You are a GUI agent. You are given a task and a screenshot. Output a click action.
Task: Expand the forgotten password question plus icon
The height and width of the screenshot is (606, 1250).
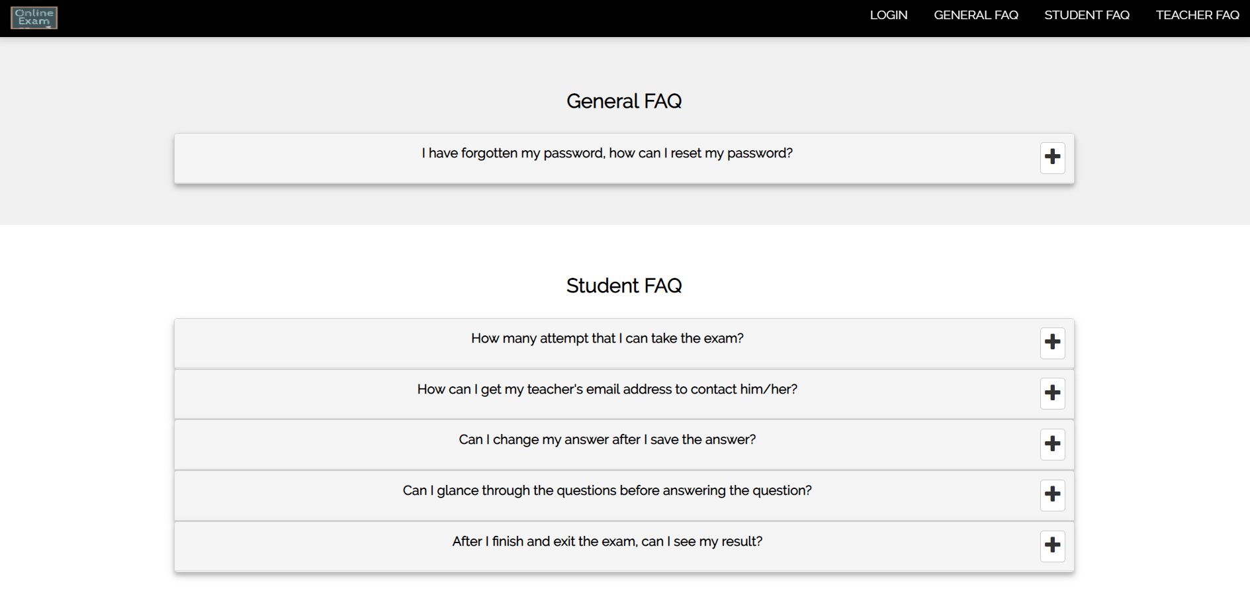pos(1052,157)
